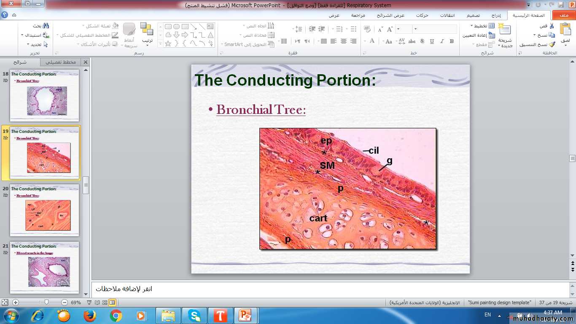Click the zoom slider handle

coord(46,302)
